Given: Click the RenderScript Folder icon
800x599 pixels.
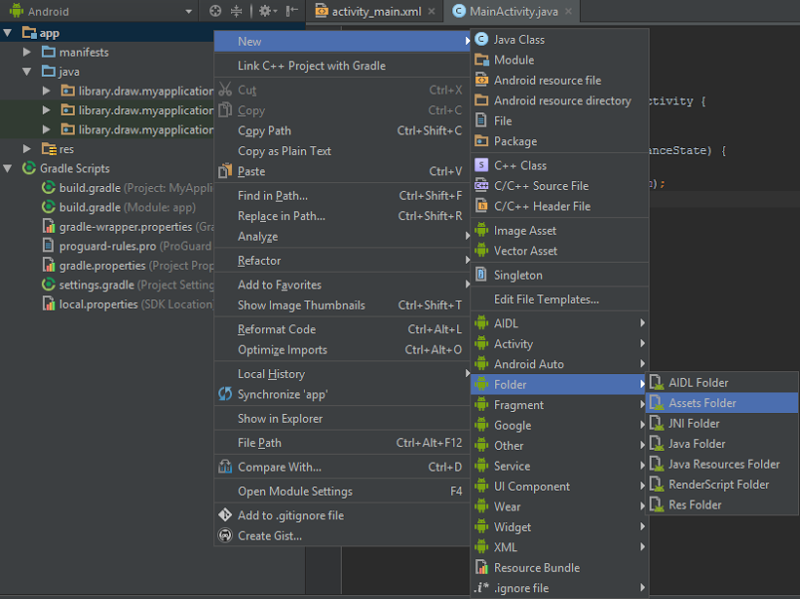Looking at the screenshot, I should coord(657,485).
